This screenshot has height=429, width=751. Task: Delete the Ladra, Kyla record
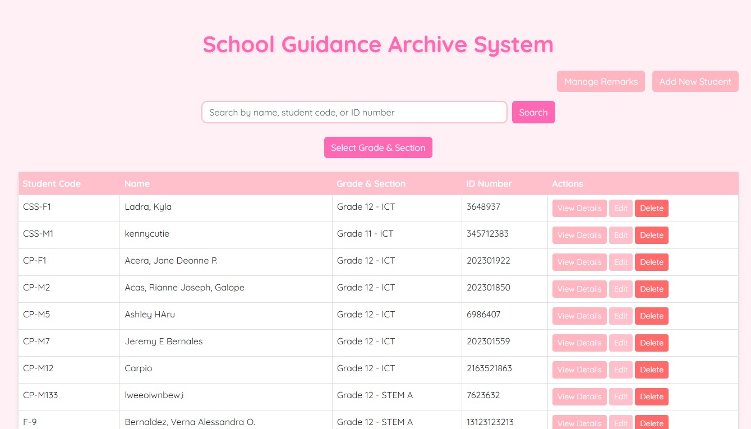652,208
